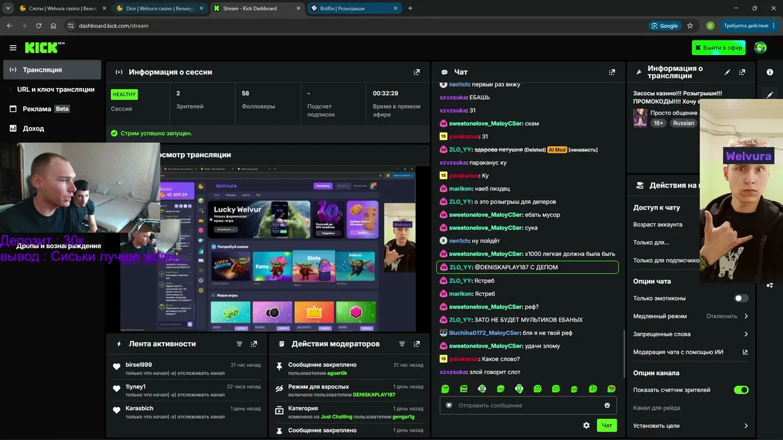Pop out the Информация о трансляции panel
This screenshot has width=783, height=440.
[742, 72]
